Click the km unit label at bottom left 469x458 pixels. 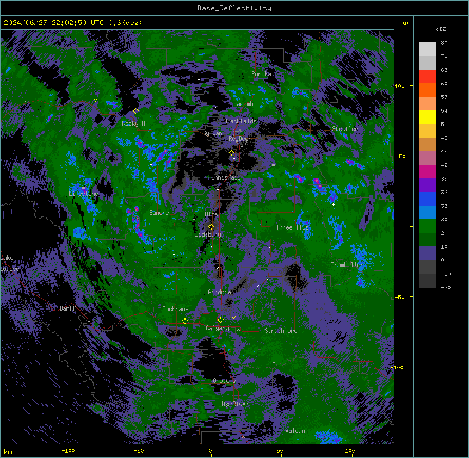8,452
